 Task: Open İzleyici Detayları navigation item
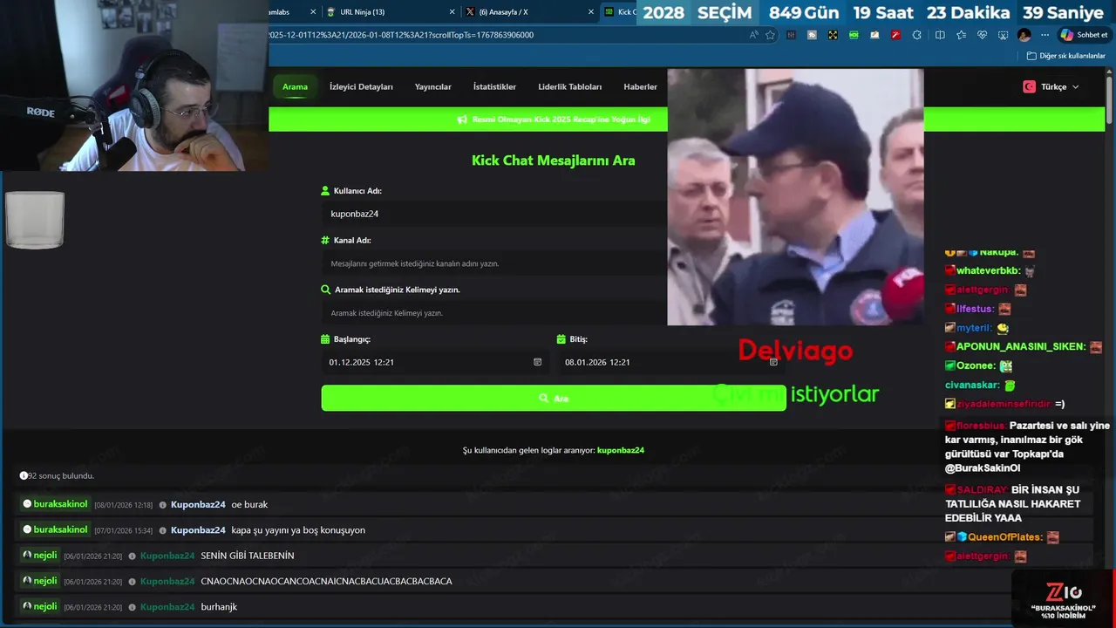click(361, 86)
